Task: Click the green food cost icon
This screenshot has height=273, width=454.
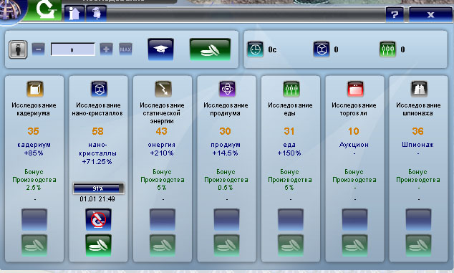Action: (387, 49)
